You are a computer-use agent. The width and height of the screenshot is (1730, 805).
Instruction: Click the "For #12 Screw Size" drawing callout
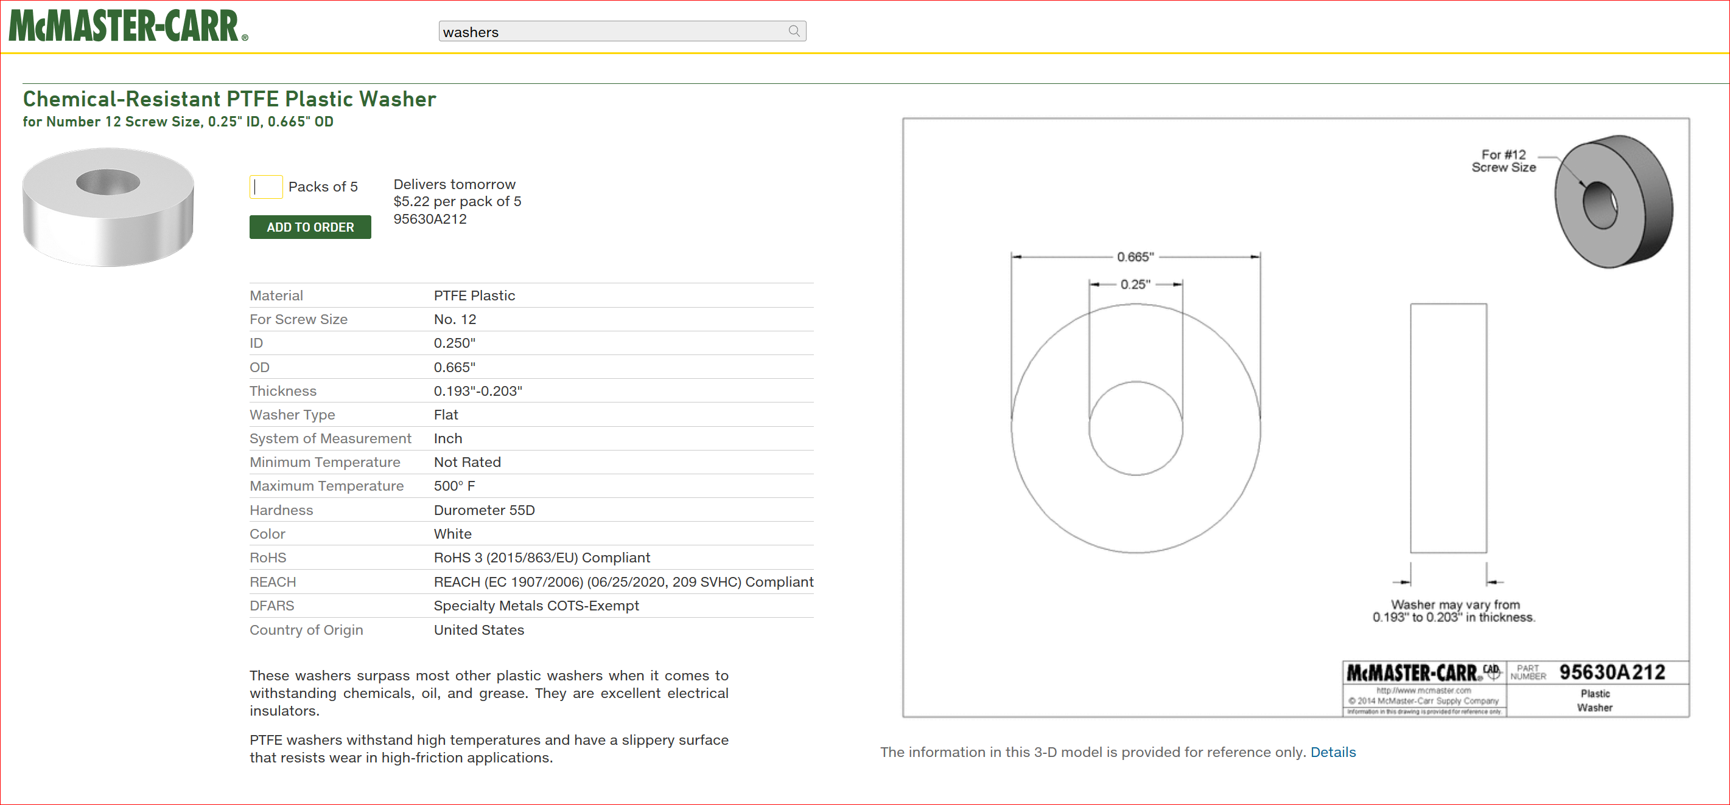(1504, 161)
